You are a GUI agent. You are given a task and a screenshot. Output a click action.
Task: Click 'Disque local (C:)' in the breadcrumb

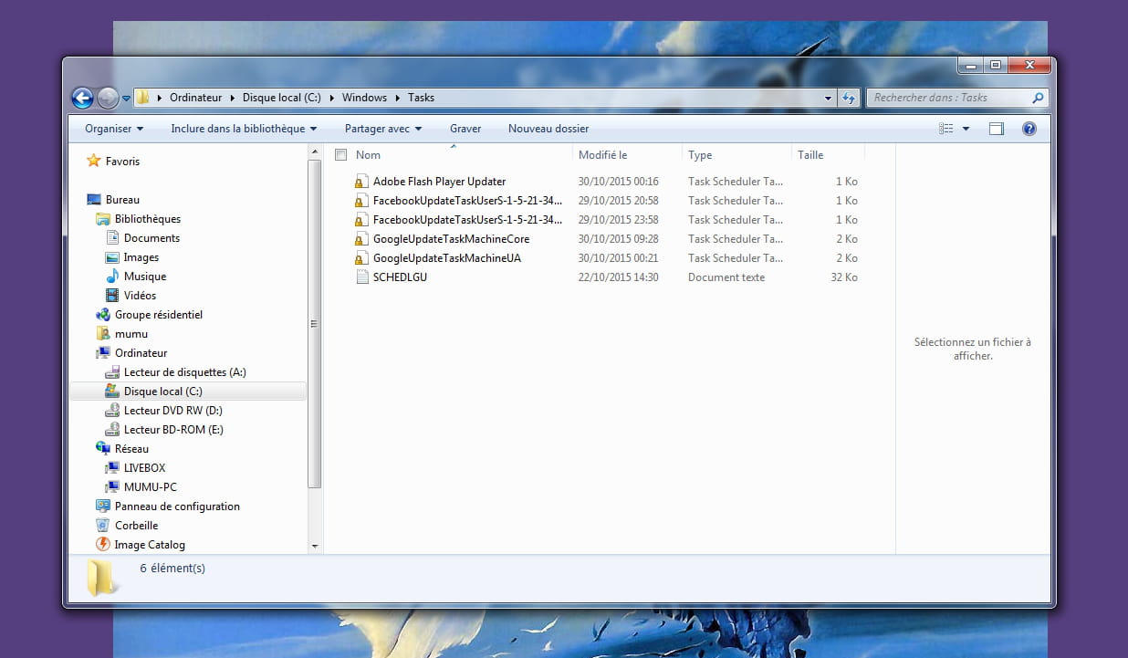pyautogui.click(x=282, y=98)
